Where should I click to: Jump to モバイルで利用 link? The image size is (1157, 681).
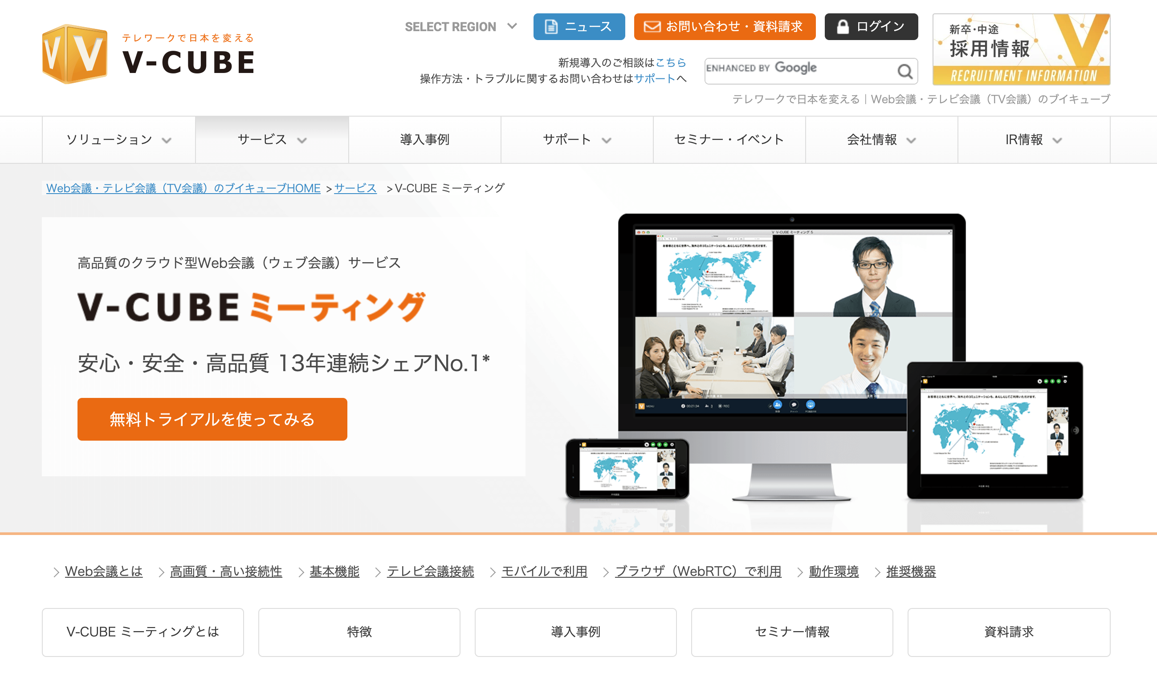[x=544, y=572]
